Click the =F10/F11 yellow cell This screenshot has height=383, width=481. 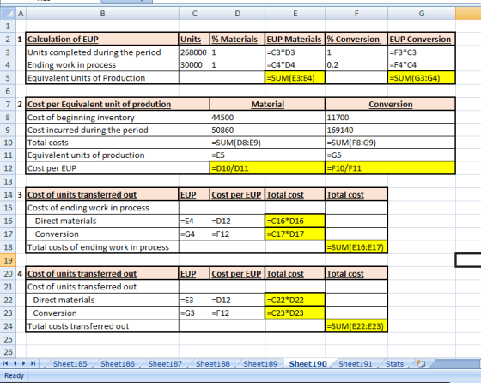(391, 168)
